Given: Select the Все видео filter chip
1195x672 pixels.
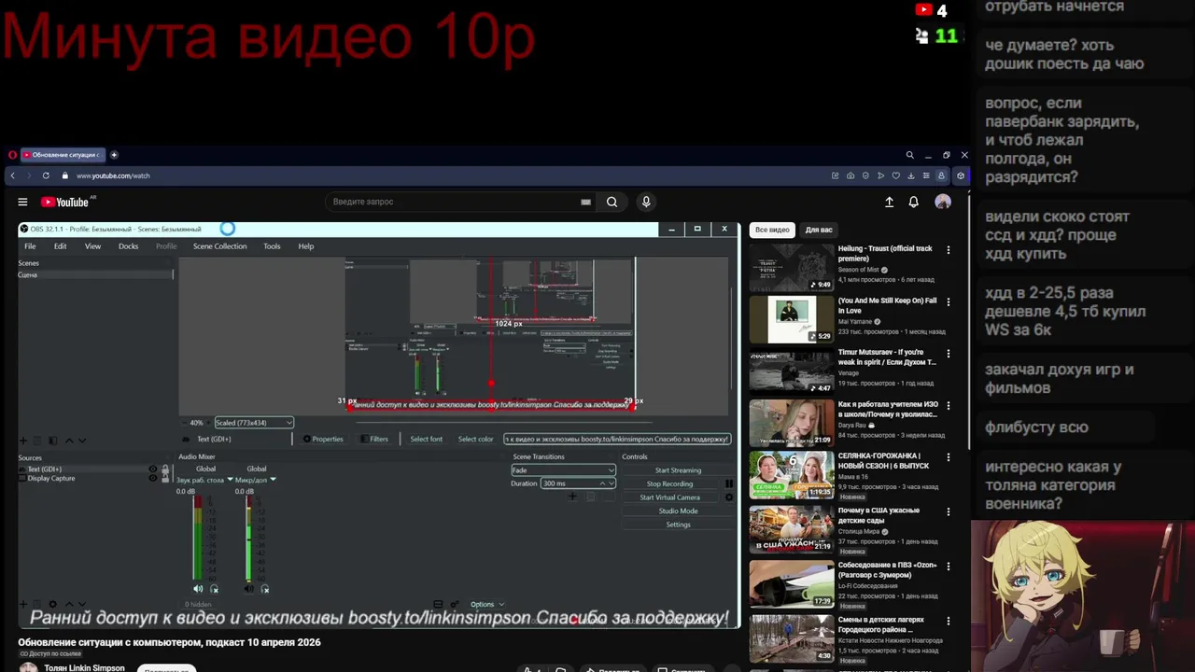Looking at the screenshot, I should 772,230.
